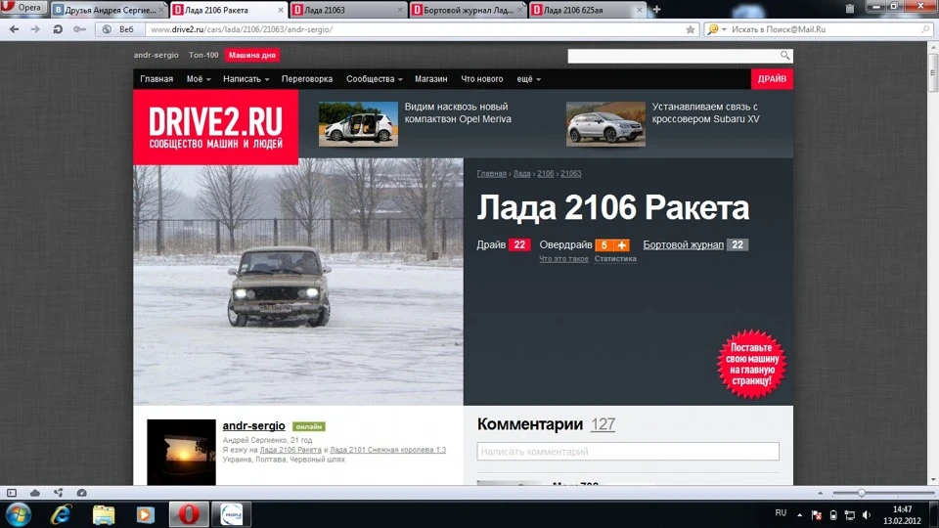The width and height of the screenshot is (939, 528).
Task: Open the Что нового menu item
Action: [x=482, y=79]
